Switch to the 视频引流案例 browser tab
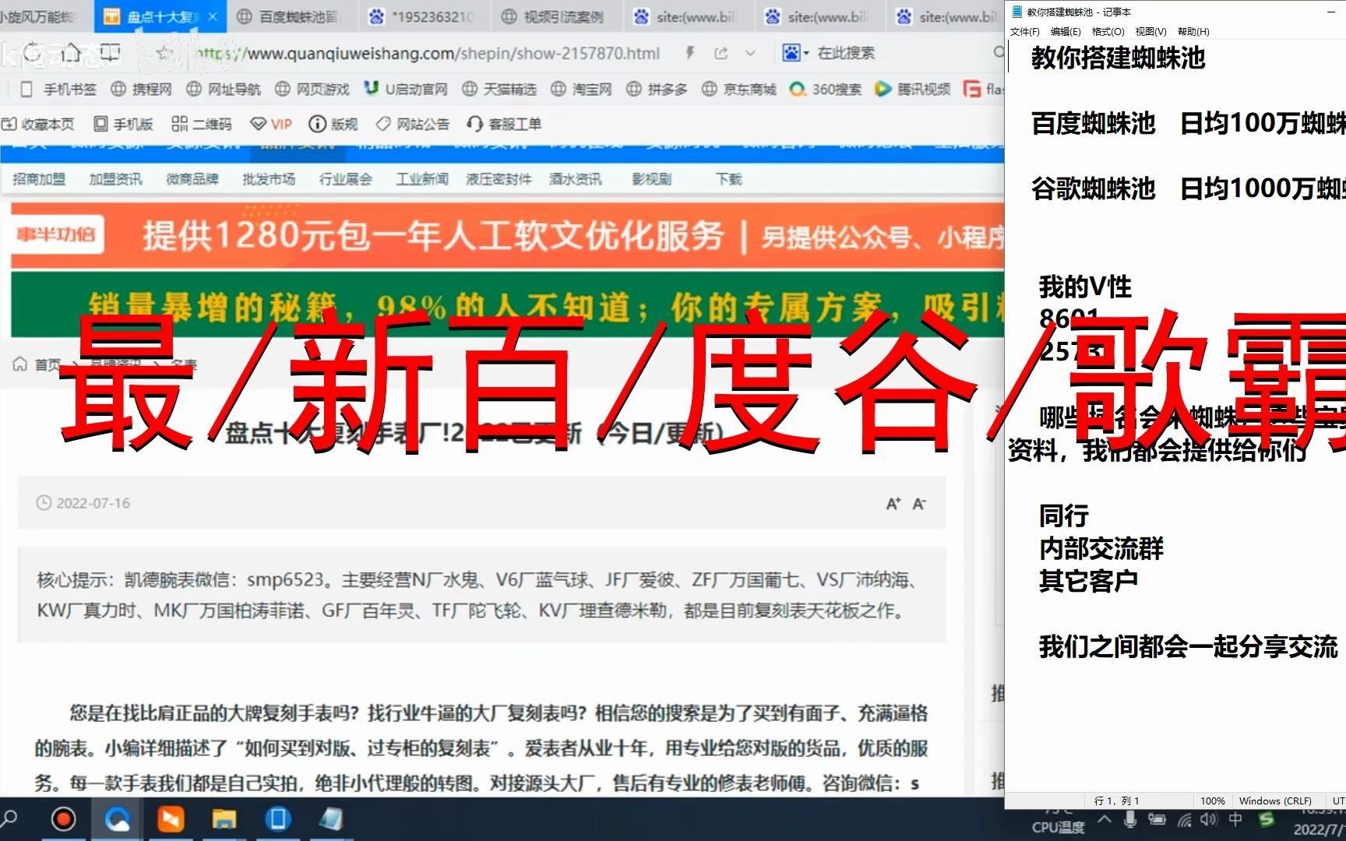Screen dimensions: 1346x841 [553, 16]
